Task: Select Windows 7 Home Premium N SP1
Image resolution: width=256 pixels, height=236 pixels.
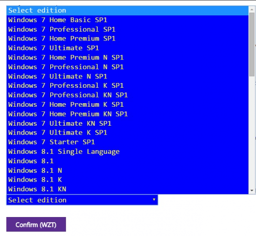Action: [x=127, y=57]
